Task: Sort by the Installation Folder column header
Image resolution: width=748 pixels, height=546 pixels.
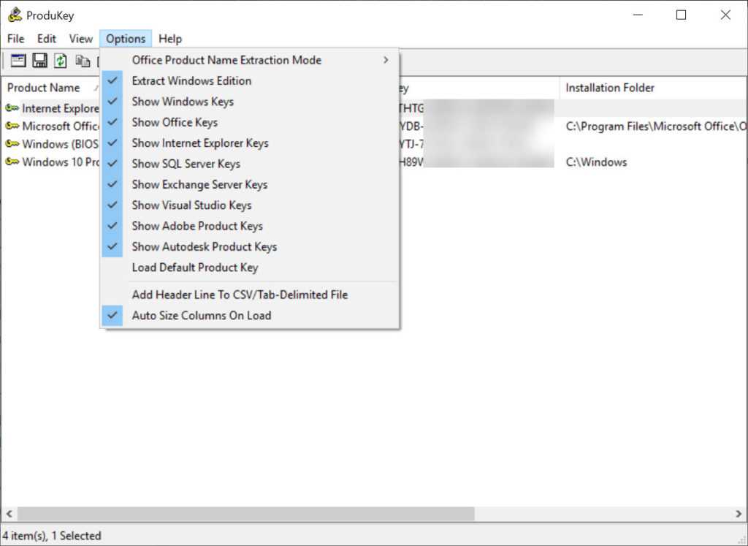Action: pyautogui.click(x=653, y=88)
